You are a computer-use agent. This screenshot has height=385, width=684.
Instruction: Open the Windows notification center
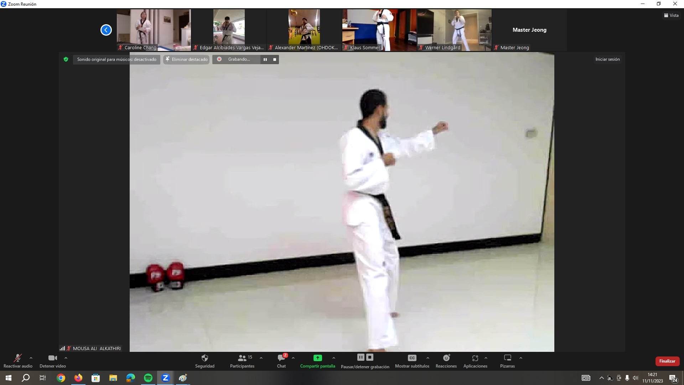tap(673, 378)
